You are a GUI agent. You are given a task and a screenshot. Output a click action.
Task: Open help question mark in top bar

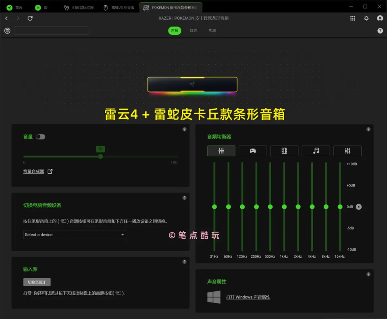[x=380, y=31]
